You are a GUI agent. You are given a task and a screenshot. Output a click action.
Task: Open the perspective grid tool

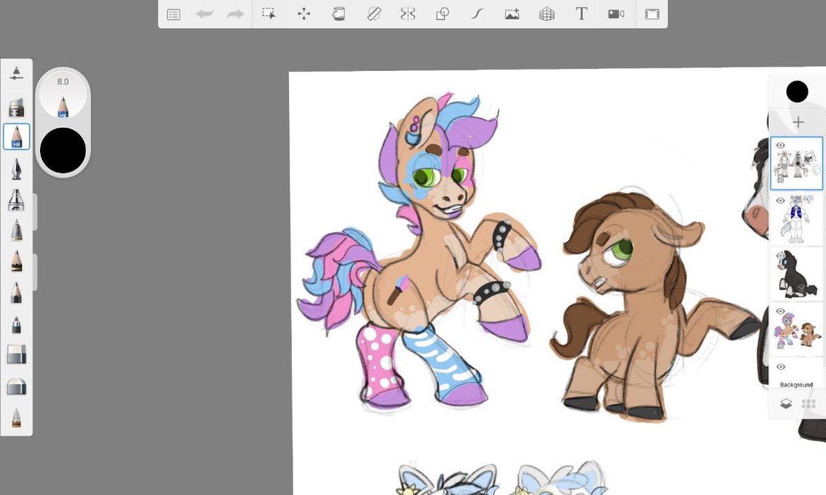point(547,14)
